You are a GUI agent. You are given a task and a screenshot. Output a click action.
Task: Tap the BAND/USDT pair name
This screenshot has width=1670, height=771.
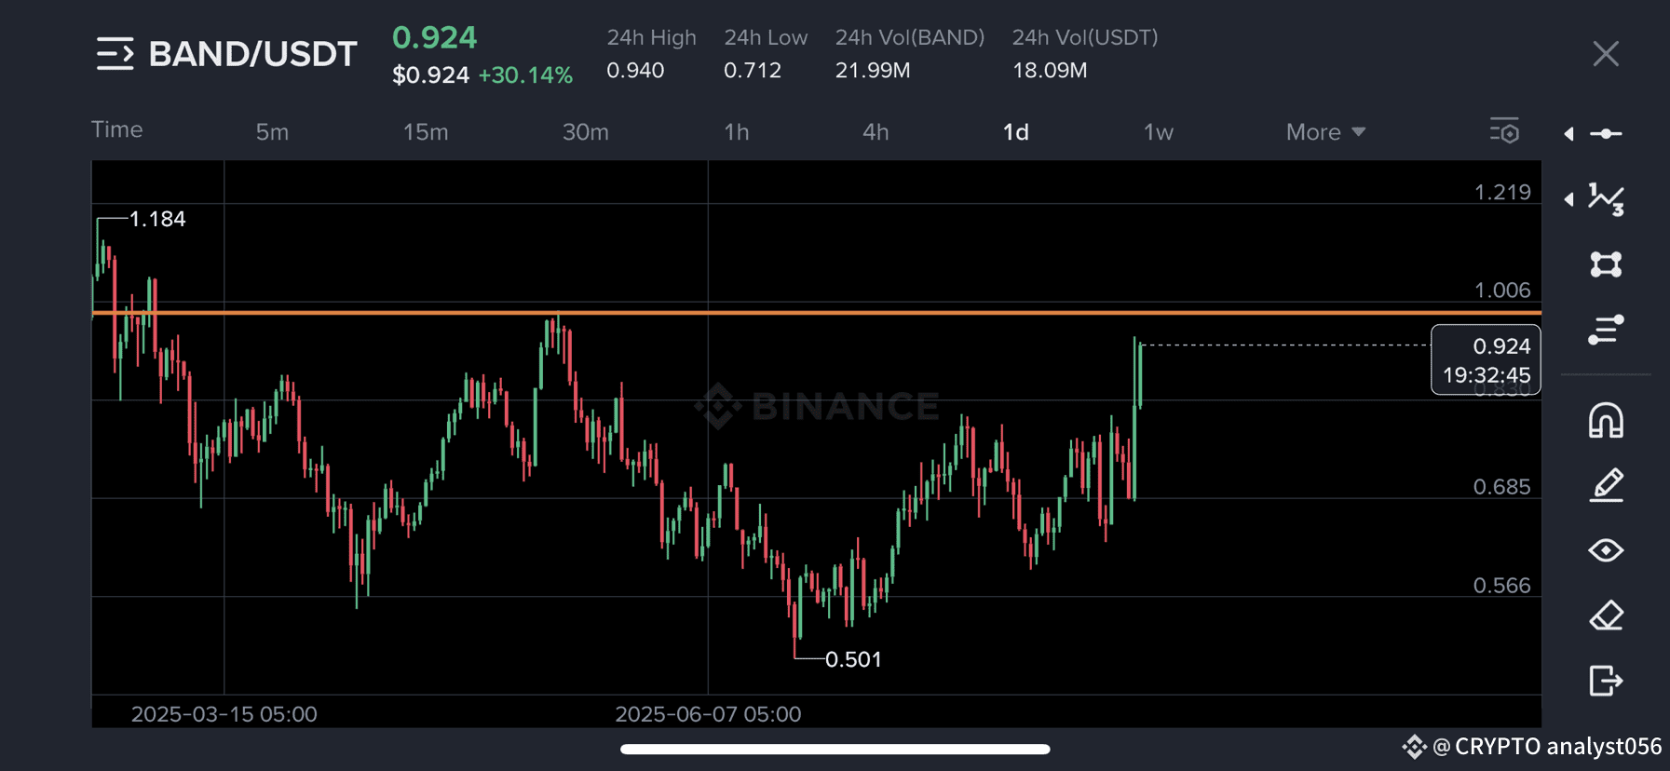coord(253,54)
